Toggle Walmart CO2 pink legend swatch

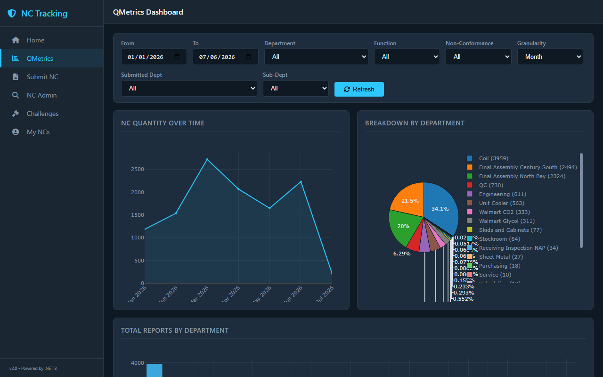470,212
